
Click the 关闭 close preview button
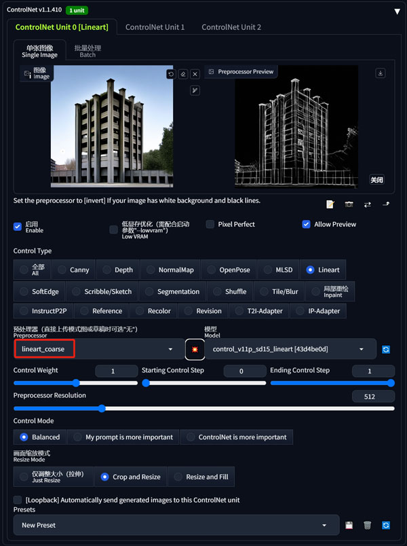[376, 180]
